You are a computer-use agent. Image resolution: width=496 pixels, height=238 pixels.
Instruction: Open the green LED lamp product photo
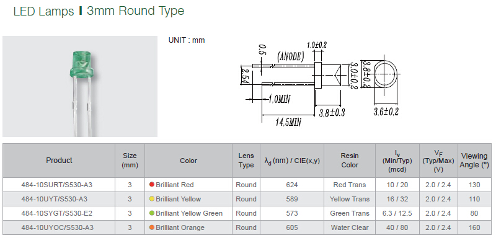pyautogui.click(x=80, y=86)
